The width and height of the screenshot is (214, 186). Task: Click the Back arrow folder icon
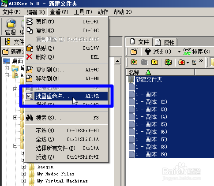point(134,62)
